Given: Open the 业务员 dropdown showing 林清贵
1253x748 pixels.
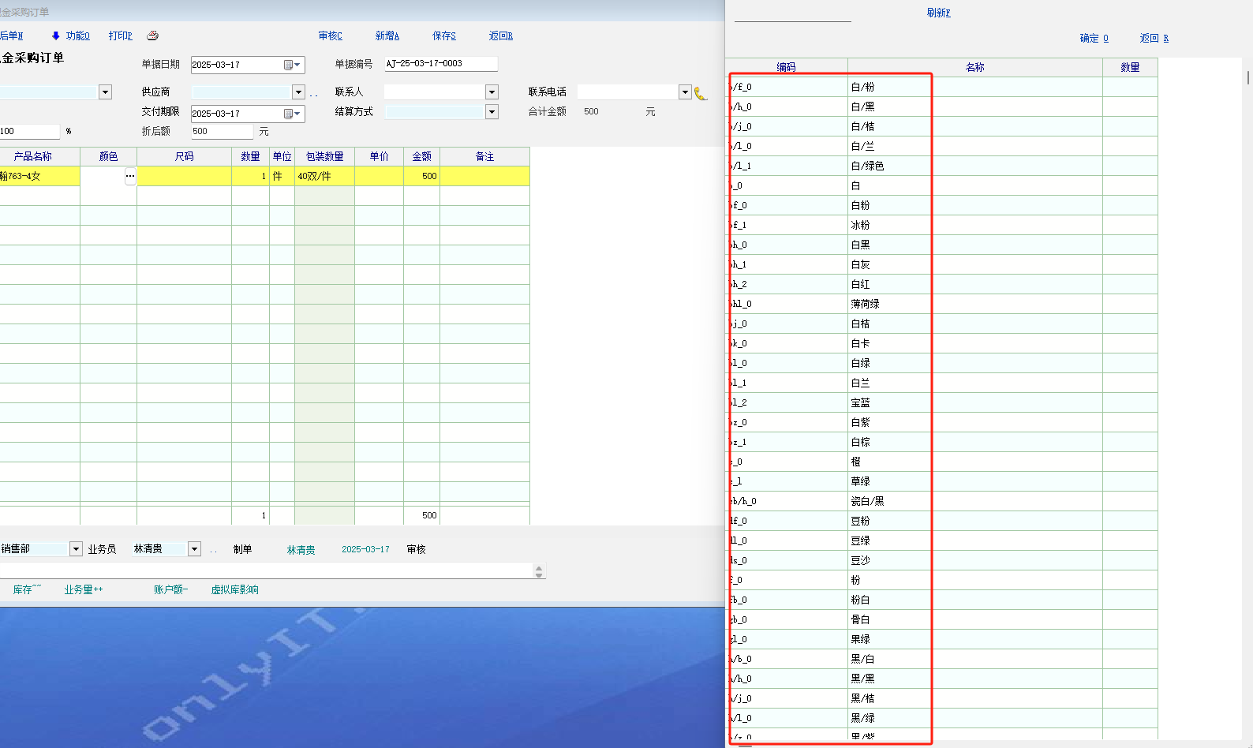Looking at the screenshot, I should click(194, 549).
